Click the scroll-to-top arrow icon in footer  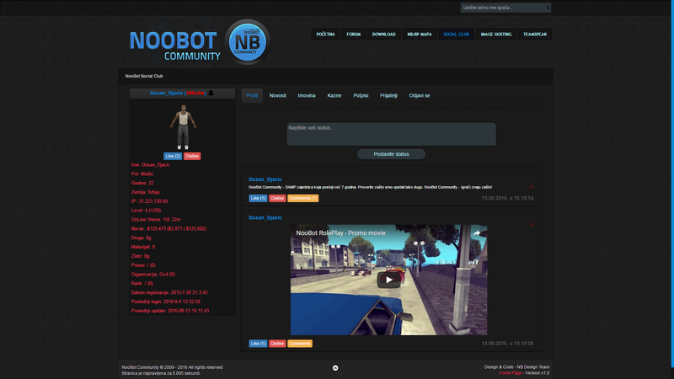[x=335, y=368]
